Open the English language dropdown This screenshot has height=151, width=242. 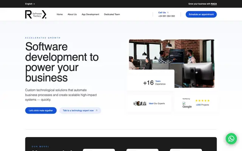tap(30, 4)
